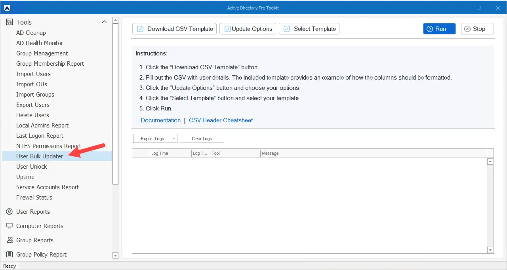This screenshot has height=270, width=507.
Task: Click log table scroll up arrow
Action: [490, 162]
